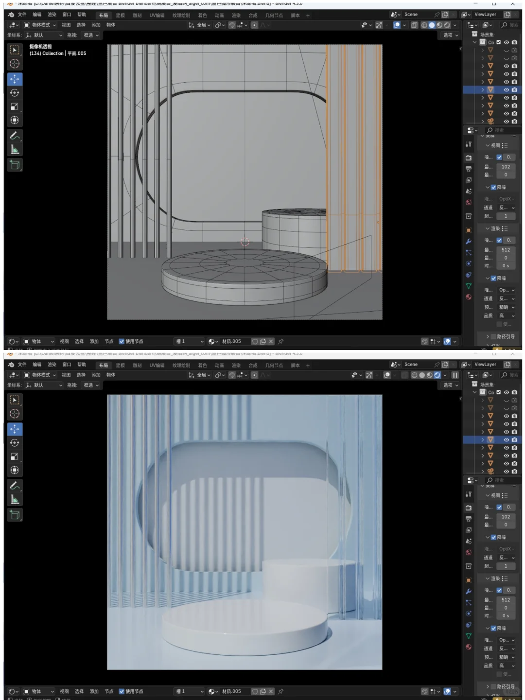Screen dimensions: 525x700
Task: Open World properties tab in top window
Action: coord(469,203)
